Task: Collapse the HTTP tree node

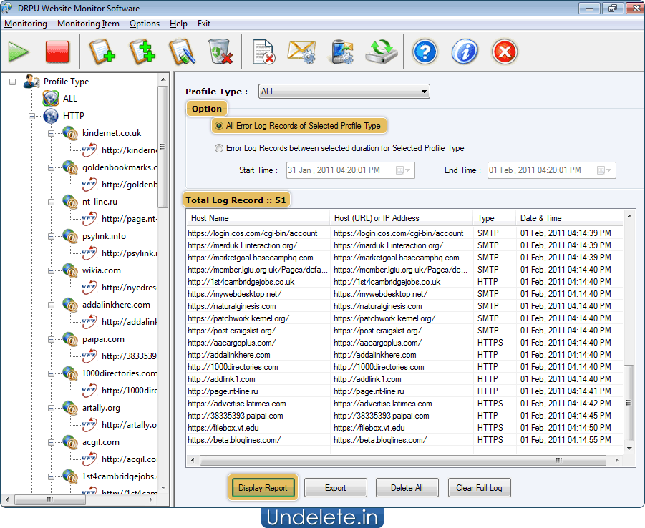Action: click(x=32, y=117)
